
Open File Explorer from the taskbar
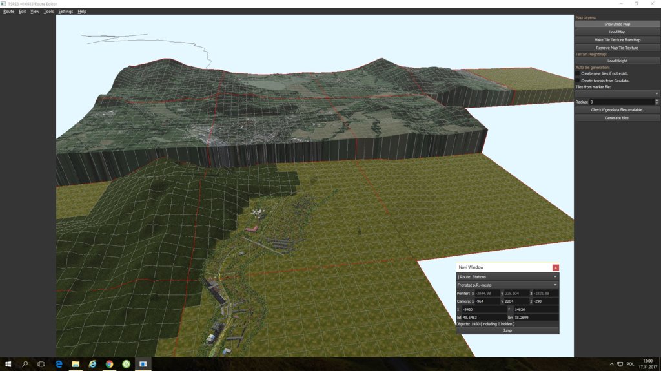75,365
